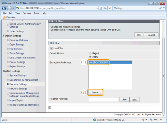The image size is (167, 123).
Task: Open the Help menu
Action: coord(44,13)
